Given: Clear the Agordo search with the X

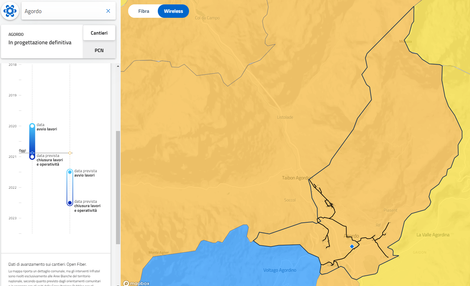Looking at the screenshot, I should [108, 11].
